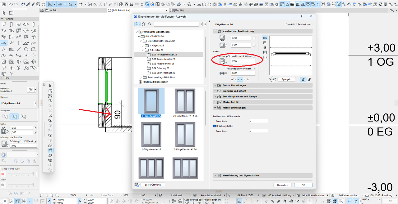Click the eyedropper pick-up parameters icon

[x=28, y=4]
